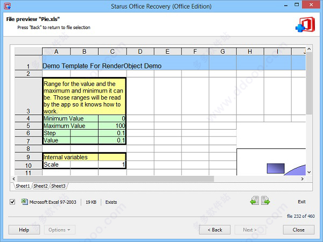323x242 pixels.
Task: Click the Maximum Value cell showing 100
Action: (x=112, y=125)
